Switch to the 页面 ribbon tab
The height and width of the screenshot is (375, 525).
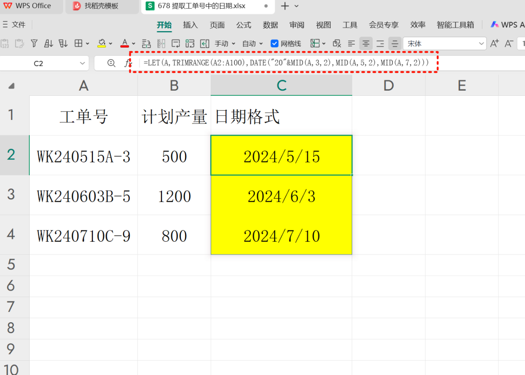coord(217,25)
